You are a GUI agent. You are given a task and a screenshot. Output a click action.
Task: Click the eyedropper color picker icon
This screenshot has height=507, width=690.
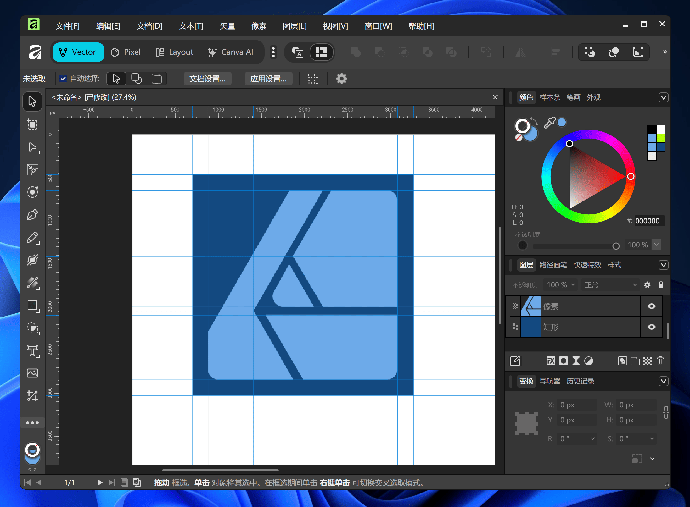(x=549, y=123)
